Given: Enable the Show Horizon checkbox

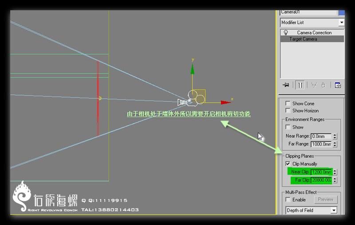Looking at the screenshot, I should [288, 110].
